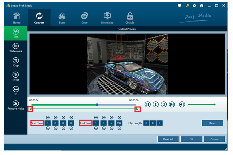Click the yellow key activation icon
This screenshot has height=155, width=233.
point(187,6)
